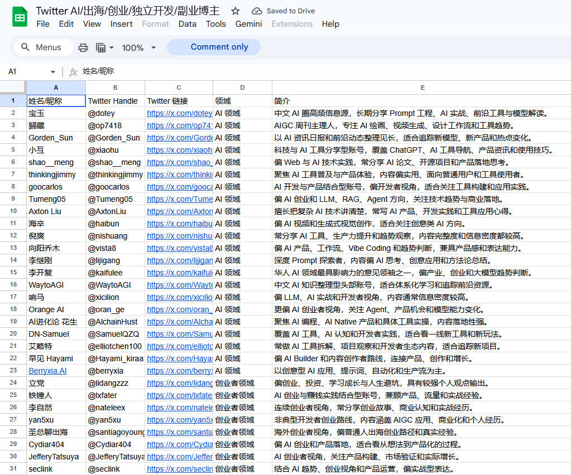Click the formula bar containing 姓名/昵称
The height and width of the screenshot is (475, 571).
tap(324, 71)
